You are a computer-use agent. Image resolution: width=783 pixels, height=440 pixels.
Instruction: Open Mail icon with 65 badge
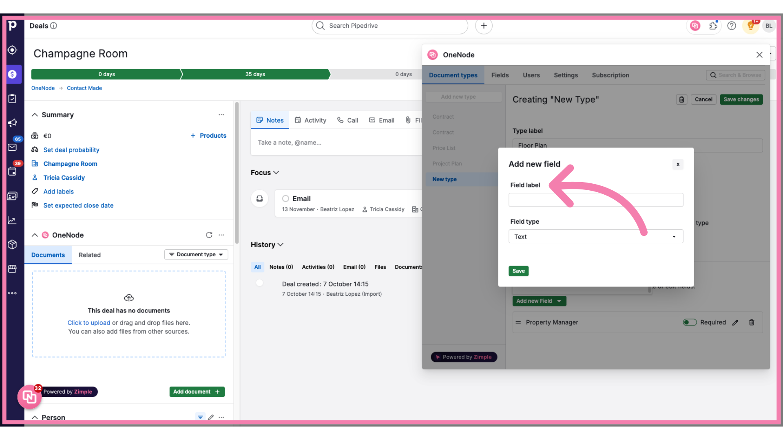12,147
